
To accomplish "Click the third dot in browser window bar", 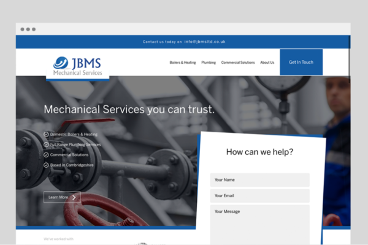I will (x=34, y=29).
